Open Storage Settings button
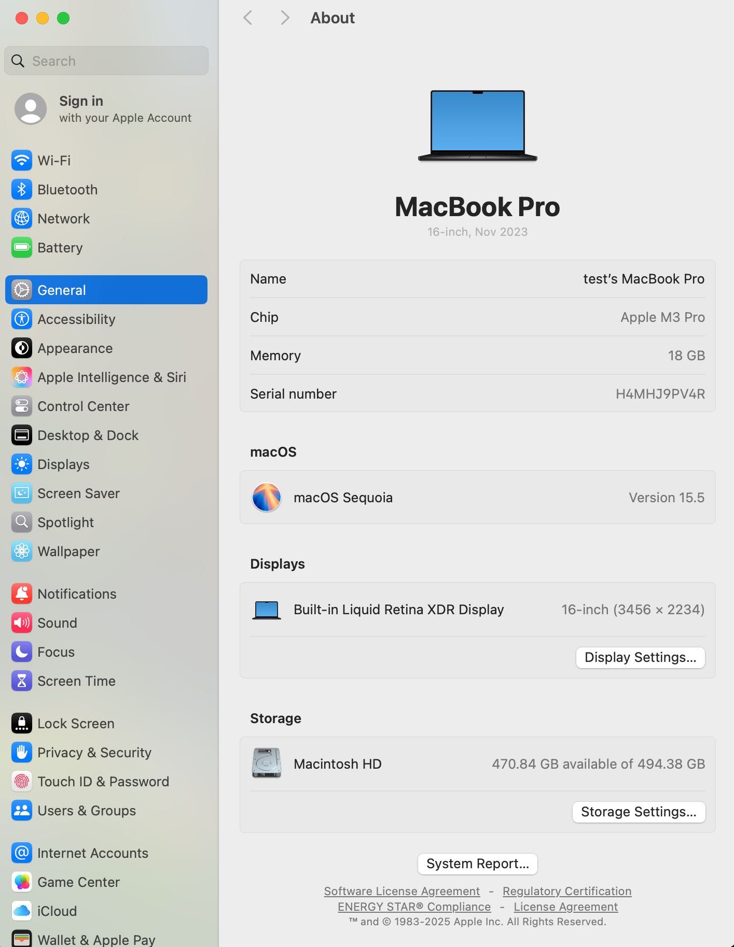This screenshot has width=734, height=947. point(639,812)
